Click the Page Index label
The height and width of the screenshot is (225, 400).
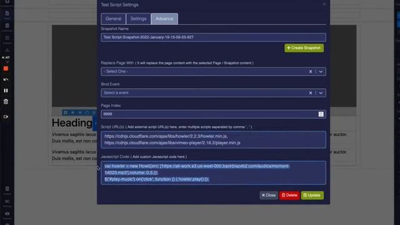(x=111, y=106)
